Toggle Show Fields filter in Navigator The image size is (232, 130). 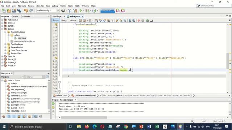9,117
